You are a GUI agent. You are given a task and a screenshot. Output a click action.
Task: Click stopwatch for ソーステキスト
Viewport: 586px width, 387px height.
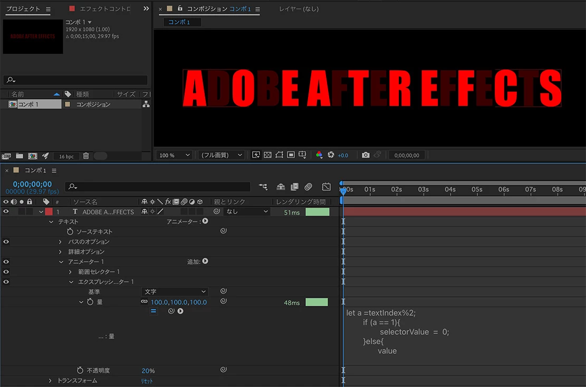point(70,231)
